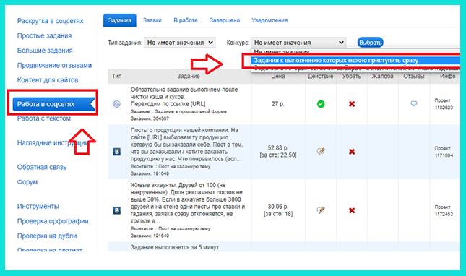Screen dimensions: 466x276
Task: Click task text 'Задание выполняется за 5 минут'
Action: coord(175,247)
